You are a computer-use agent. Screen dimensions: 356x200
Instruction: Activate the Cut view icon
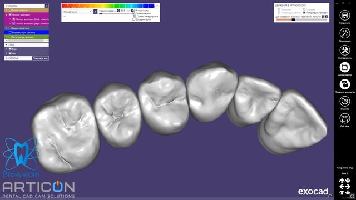click(345, 118)
